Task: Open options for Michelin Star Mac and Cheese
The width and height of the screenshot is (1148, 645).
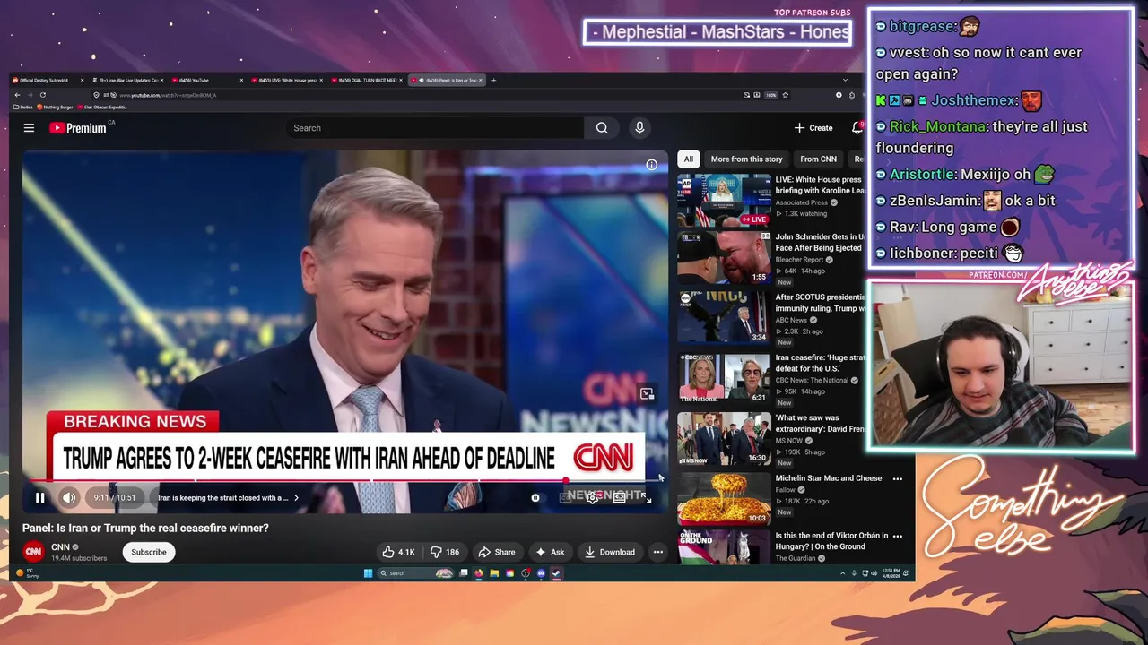Action: click(x=897, y=478)
